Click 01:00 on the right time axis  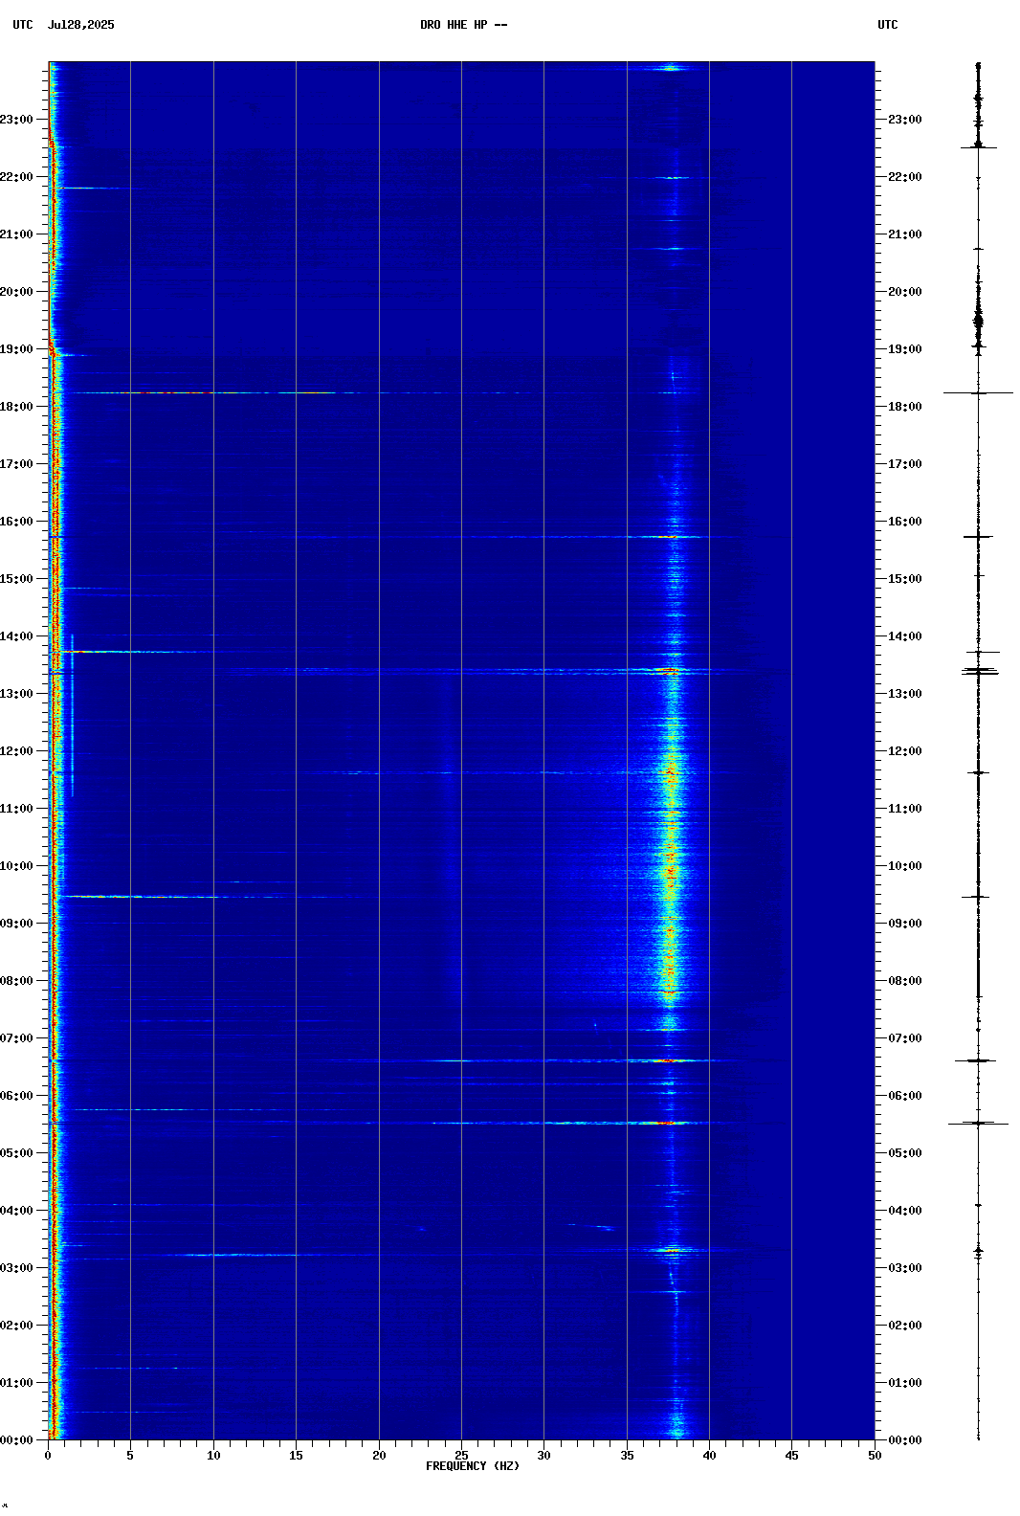click(x=905, y=1383)
